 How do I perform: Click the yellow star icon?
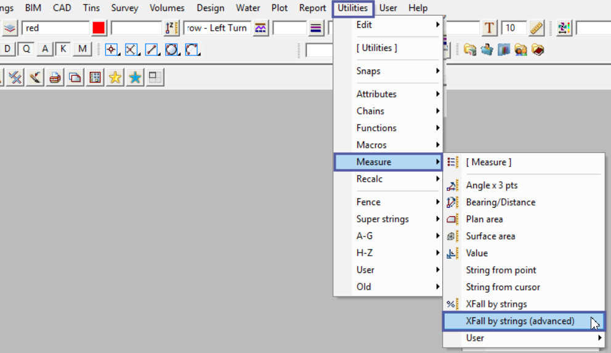click(115, 78)
